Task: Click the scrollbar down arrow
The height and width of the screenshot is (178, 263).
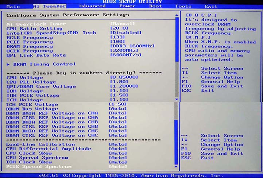Action: click(177, 99)
